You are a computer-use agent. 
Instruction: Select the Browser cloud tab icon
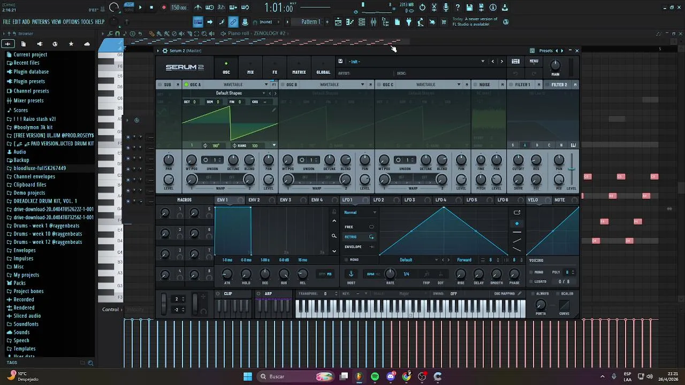(x=87, y=44)
